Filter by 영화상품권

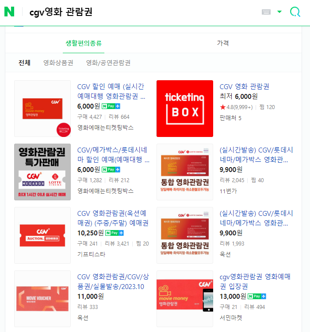[x=58, y=62]
